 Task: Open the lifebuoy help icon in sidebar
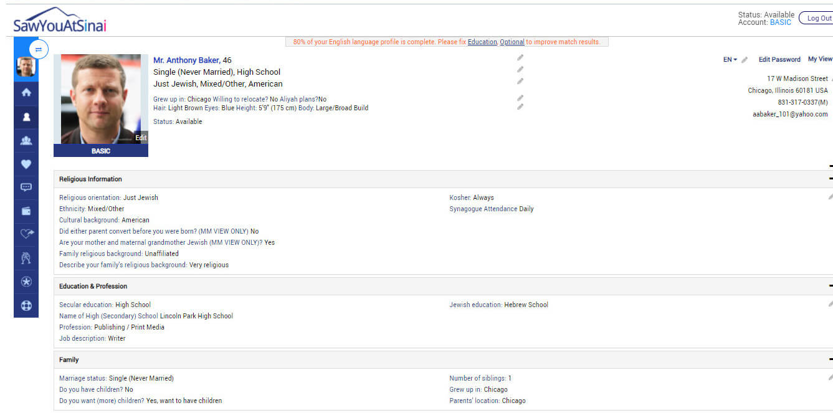click(26, 306)
